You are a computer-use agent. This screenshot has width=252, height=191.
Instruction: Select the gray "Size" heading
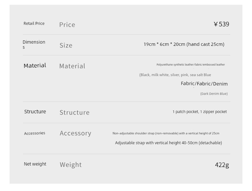(x=66, y=46)
